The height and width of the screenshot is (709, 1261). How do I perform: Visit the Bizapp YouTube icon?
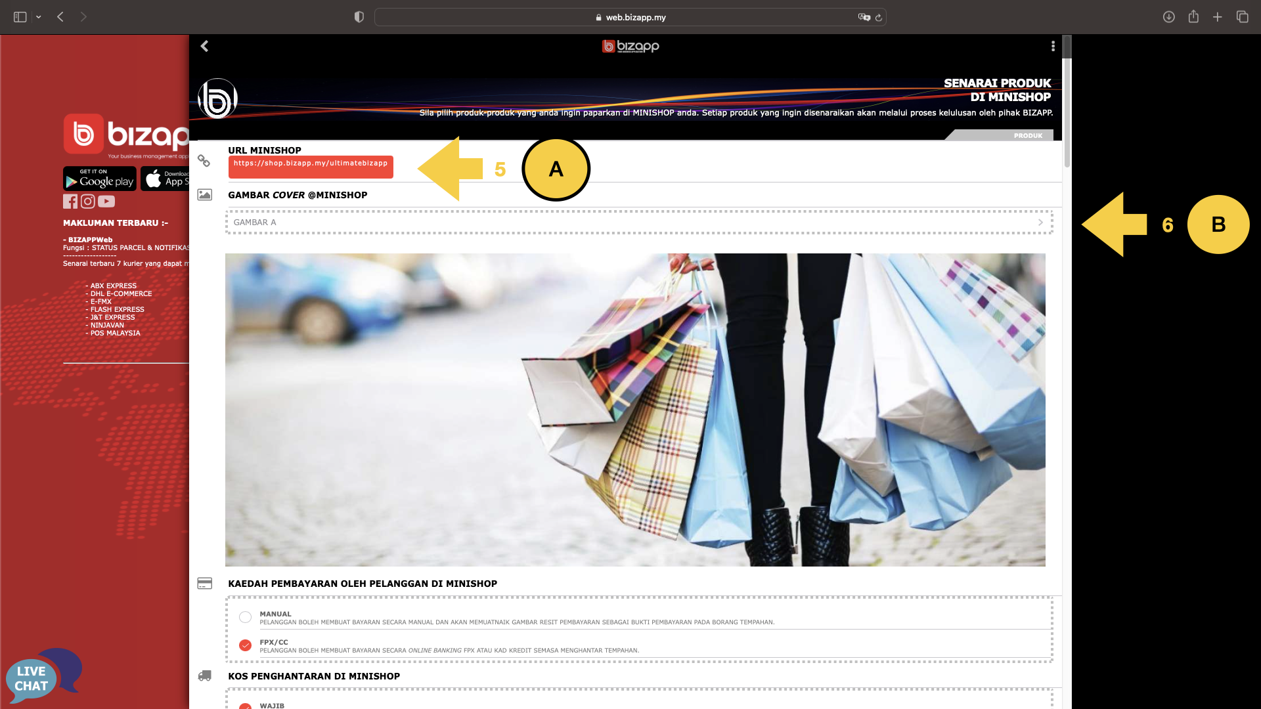(x=106, y=202)
